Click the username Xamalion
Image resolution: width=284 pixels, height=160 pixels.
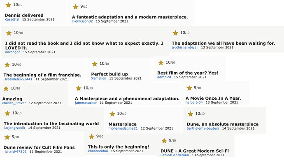pyautogui.click(x=98, y=78)
